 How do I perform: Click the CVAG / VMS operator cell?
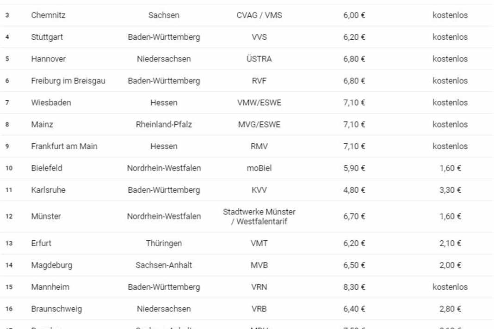point(259,15)
